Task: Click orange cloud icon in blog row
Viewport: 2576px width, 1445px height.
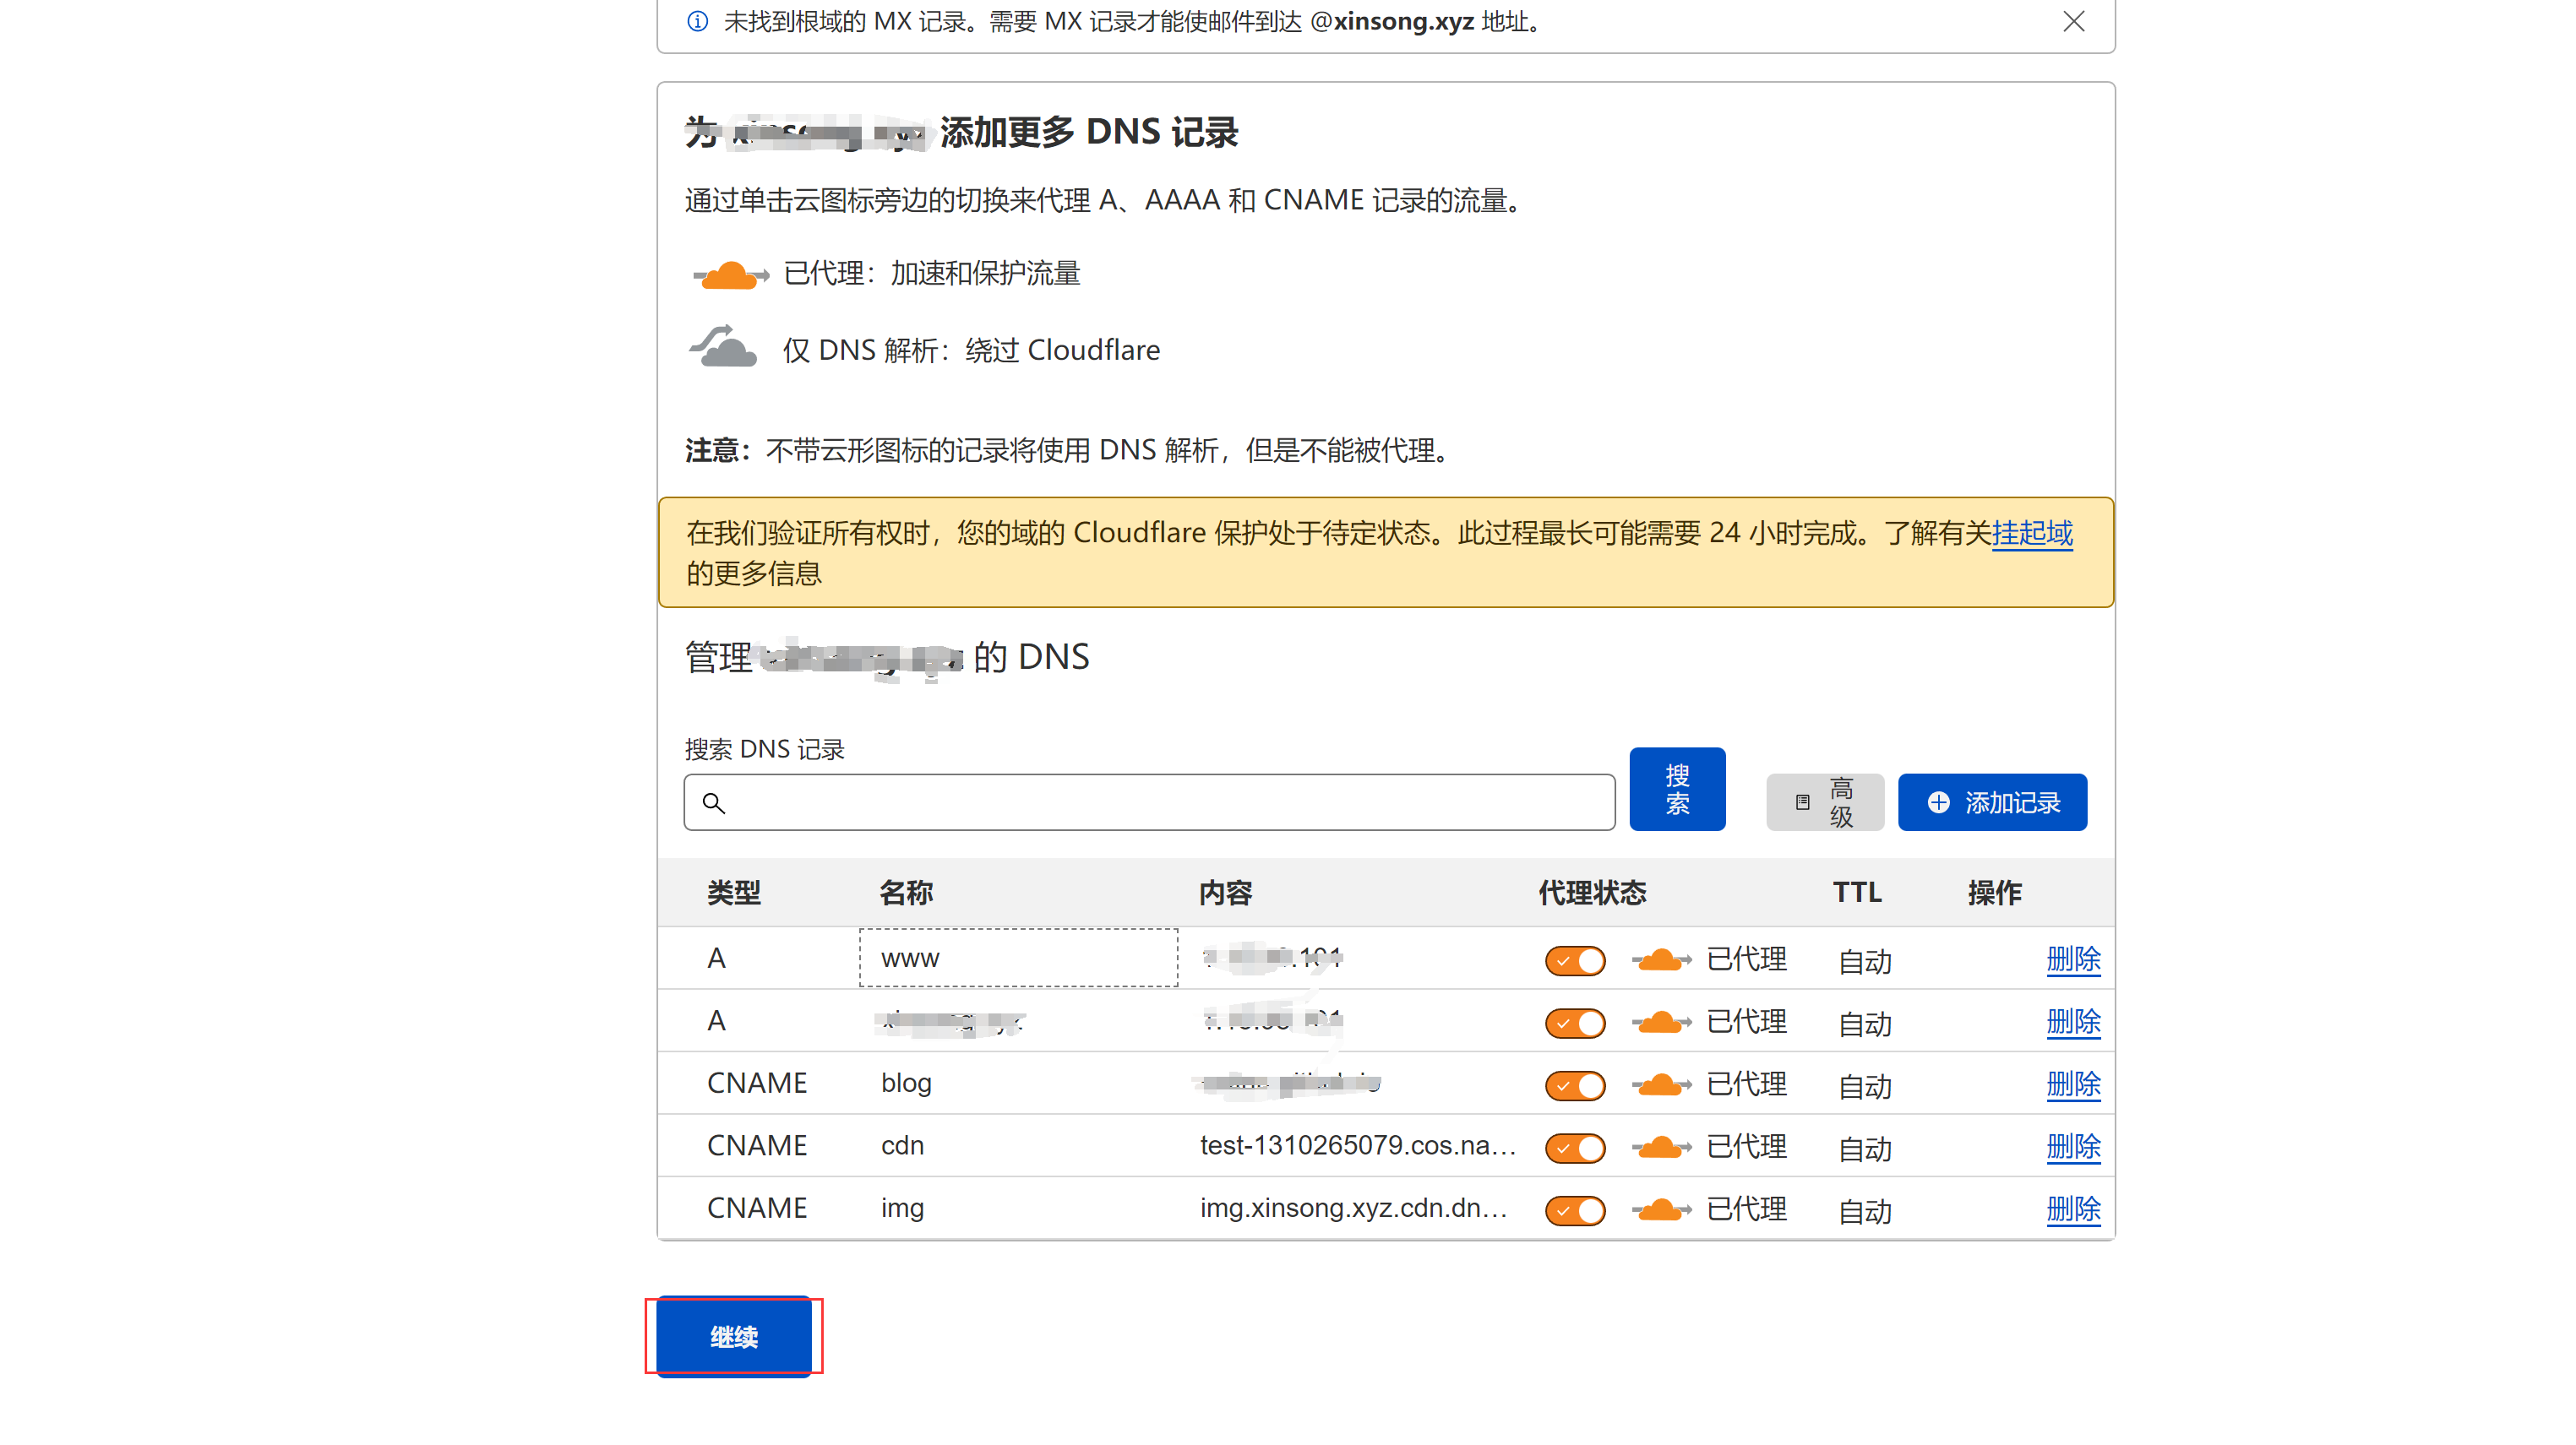Action: 1661,1084
